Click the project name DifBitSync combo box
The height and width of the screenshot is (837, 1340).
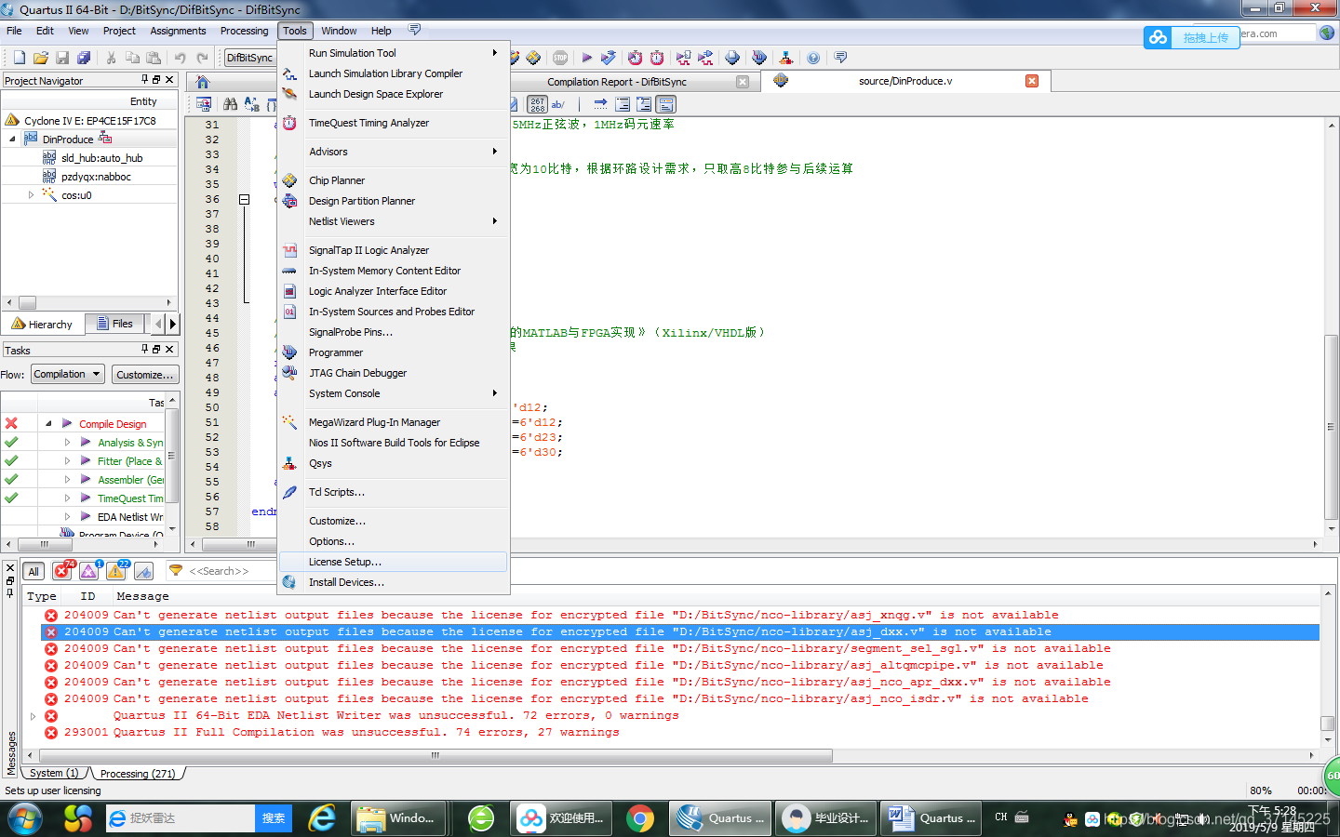click(x=249, y=58)
